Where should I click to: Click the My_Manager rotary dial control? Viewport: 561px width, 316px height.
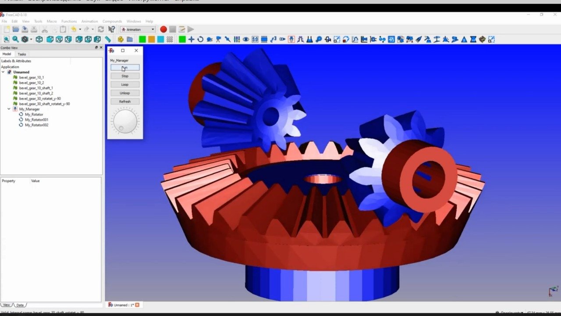[125, 121]
